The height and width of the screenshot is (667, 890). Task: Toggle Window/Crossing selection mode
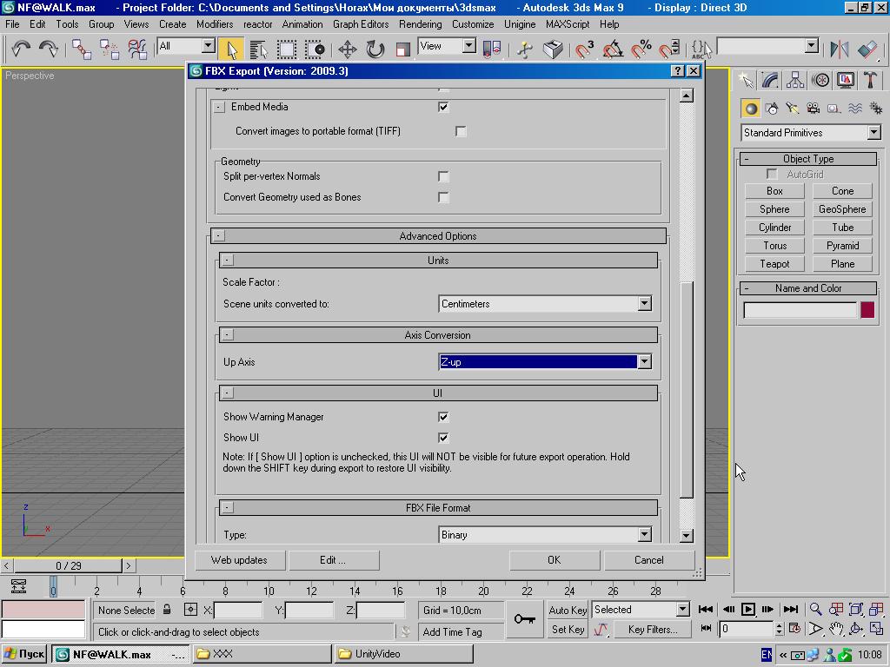pyautogui.click(x=315, y=50)
